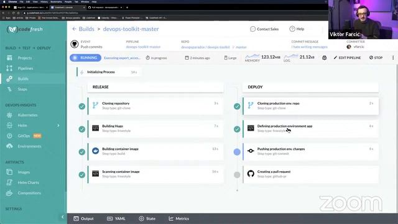Image resolution: width=398 pixels, height=224 pixels.
Task: Click the GitOps sidebar icon
Action: (9, 136)
